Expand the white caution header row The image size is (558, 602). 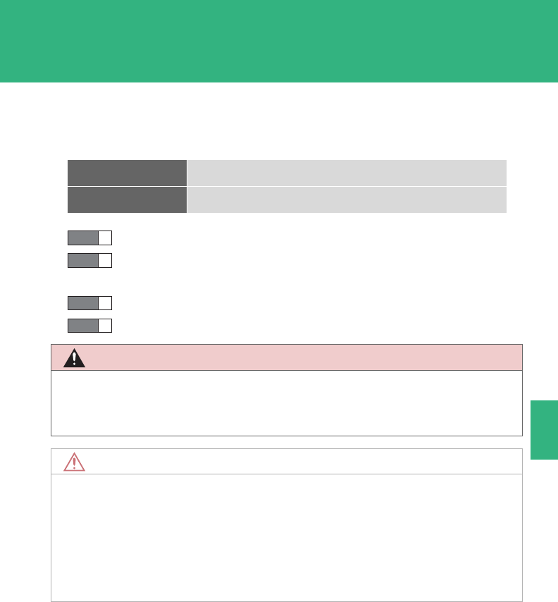pos(296,462)
